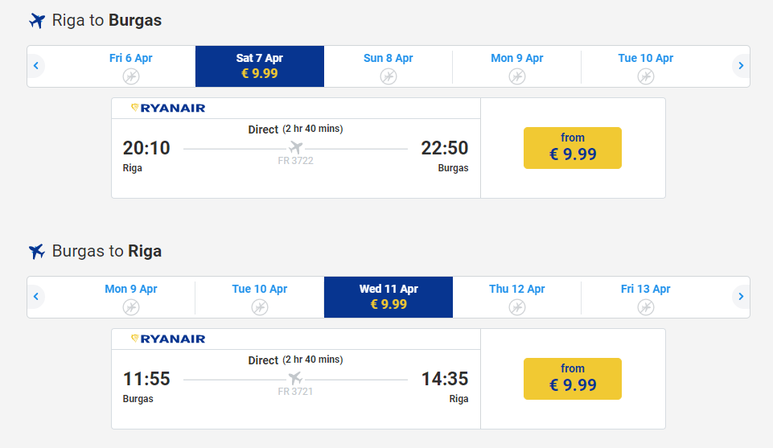773x448 pixels.
Task: Click the no-flight icon under Sun 8 Apr outbound
Action: pyautogui.click(x=388, y=76)
